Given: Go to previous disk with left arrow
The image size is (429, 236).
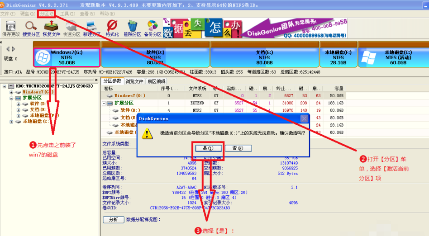Looking at the screenshot, I should coord(8,49).
